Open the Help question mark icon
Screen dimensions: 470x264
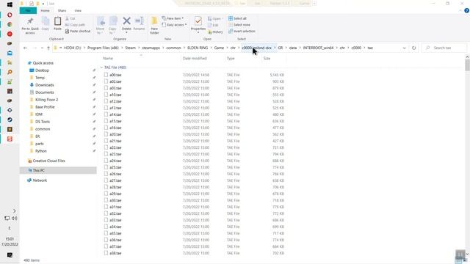(x=466, y=10)
